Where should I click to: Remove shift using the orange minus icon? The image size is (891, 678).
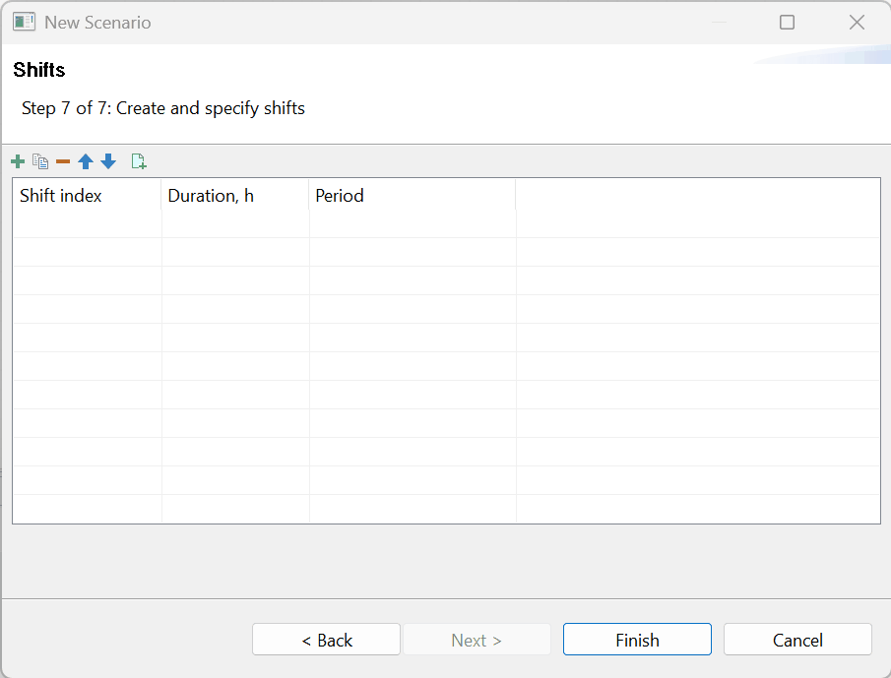click(63, 161)
